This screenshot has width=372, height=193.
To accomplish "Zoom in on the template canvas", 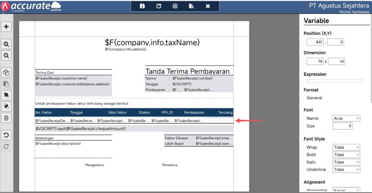I will click(x=7, y=44).
